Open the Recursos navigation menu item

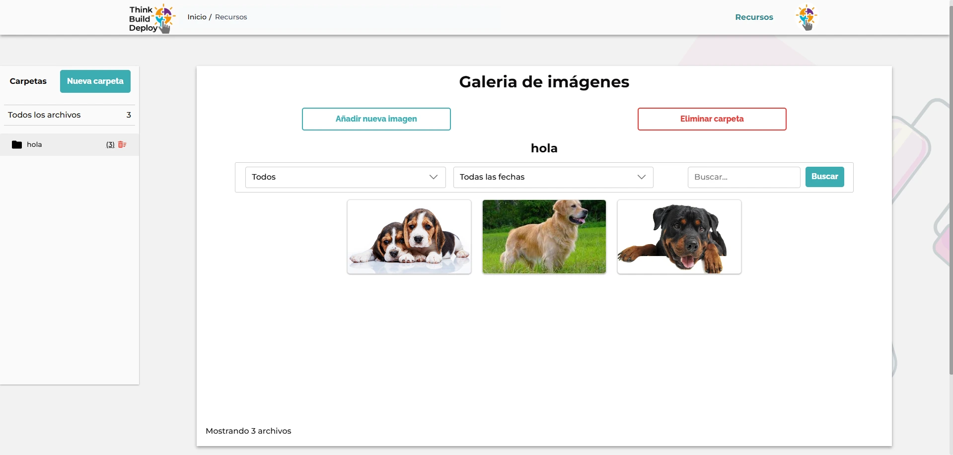[x=754, y=17]
